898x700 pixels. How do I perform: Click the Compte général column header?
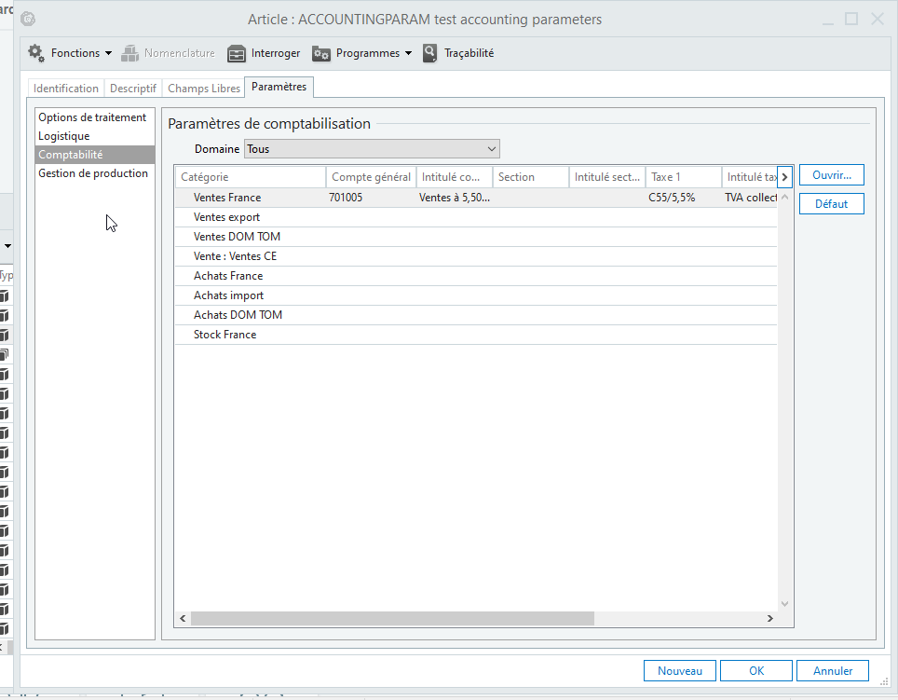tap(371, 177)
